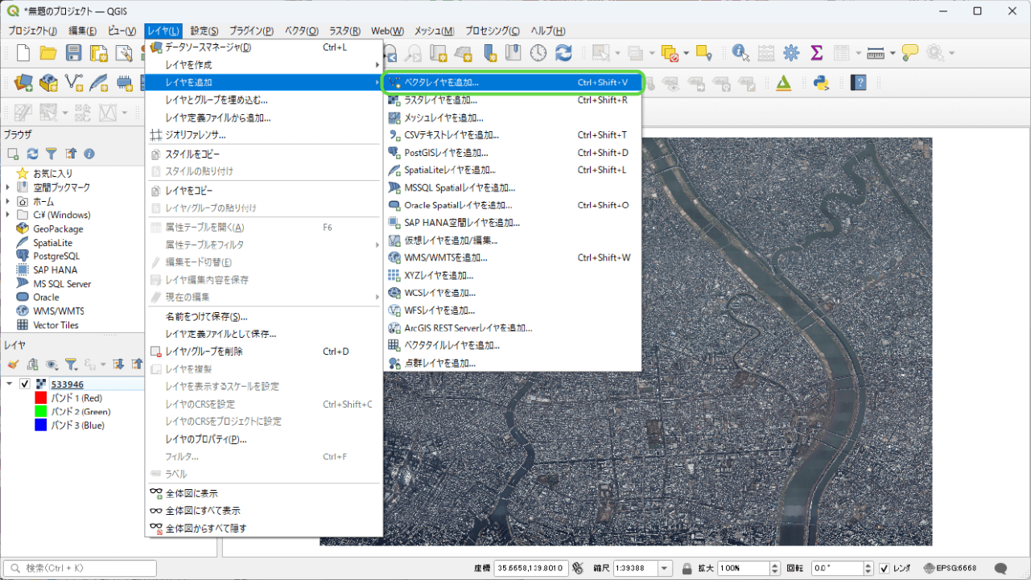Choose XYZレイヤを追加 menu entry
1031x580 pixels.
(x=439, y=275)
